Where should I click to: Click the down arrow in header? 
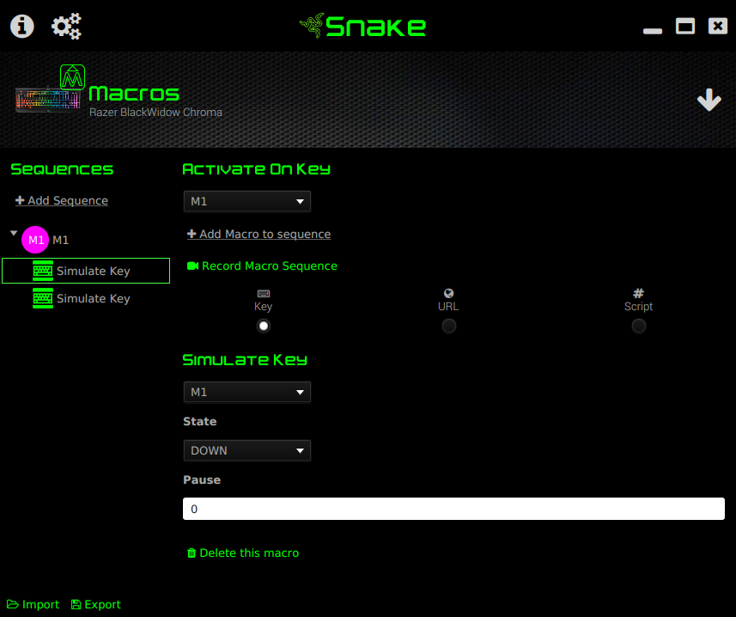point(709,100)
